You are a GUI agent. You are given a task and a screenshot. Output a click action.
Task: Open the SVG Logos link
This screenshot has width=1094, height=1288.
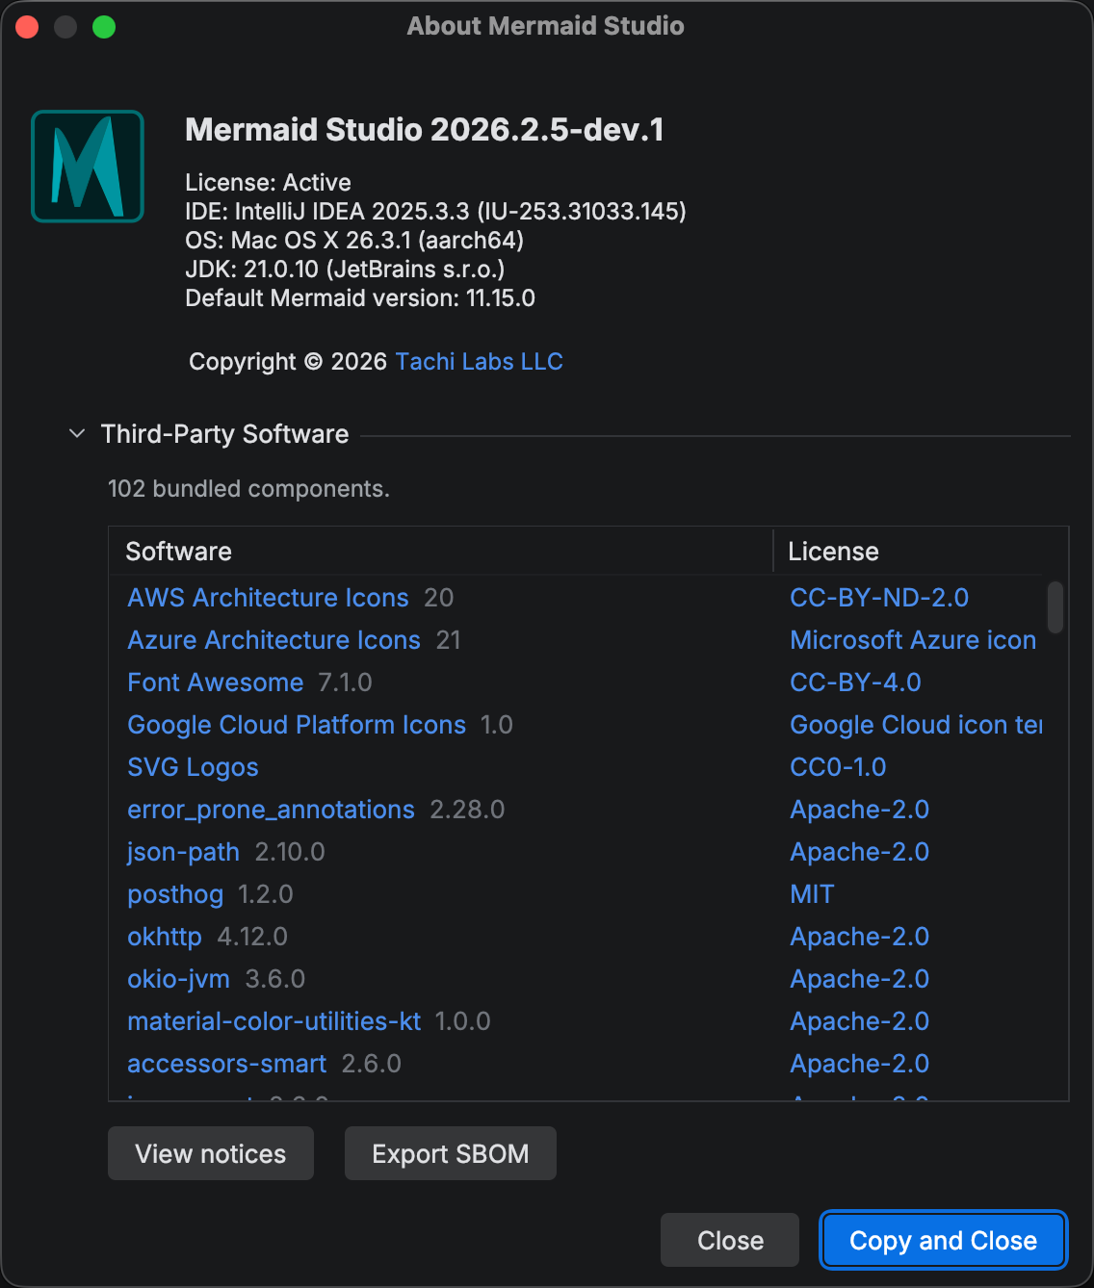(x=193, y=767)
